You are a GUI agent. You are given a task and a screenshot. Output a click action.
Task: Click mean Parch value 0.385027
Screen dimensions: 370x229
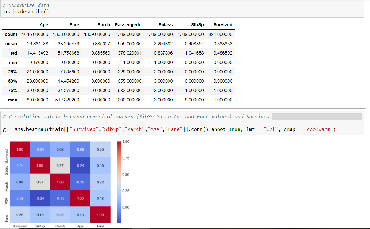pyautogui.click(x=101, y=44)
